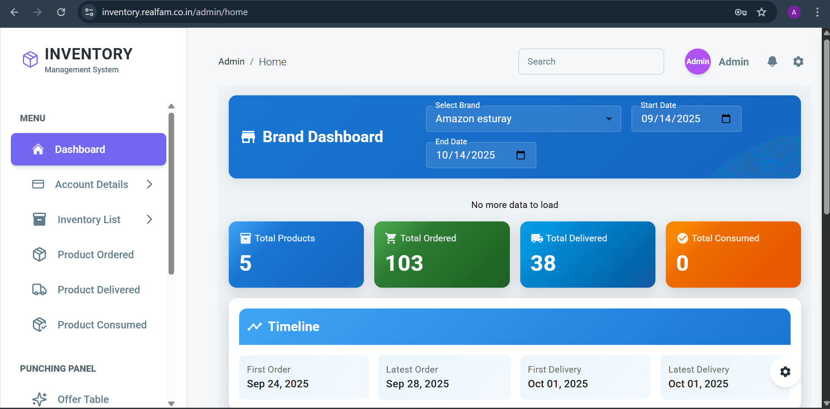Click the notification bell icon
The height and width of the screenshot is (409, 830).
coord(772,62)
